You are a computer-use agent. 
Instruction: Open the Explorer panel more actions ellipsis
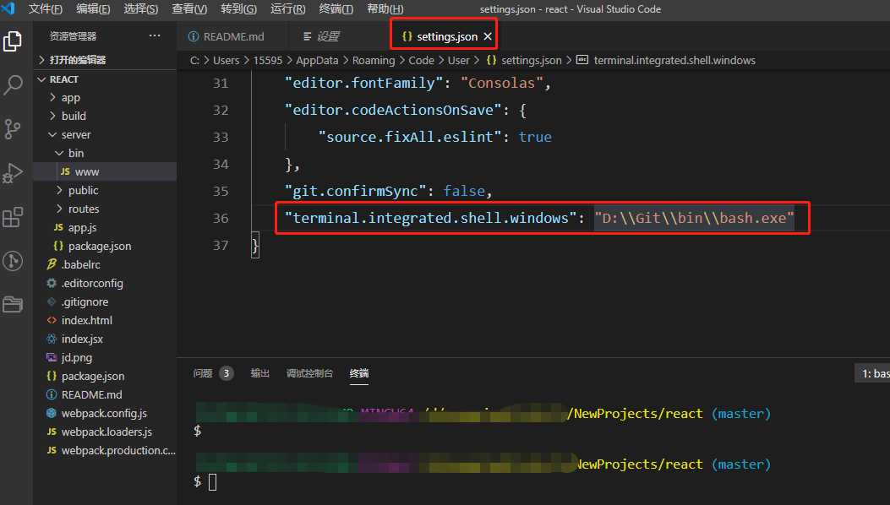(155, 35)
